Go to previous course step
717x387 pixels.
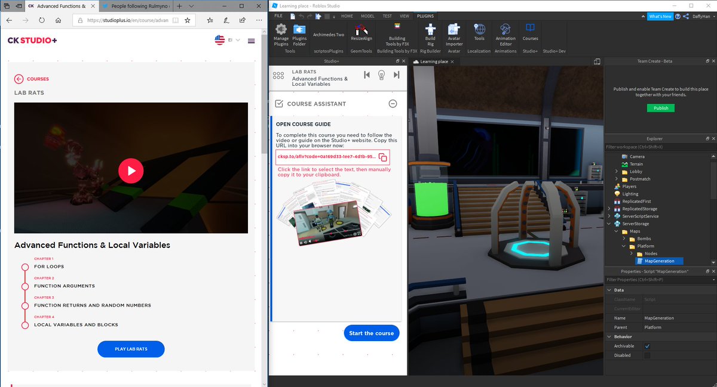367,75
